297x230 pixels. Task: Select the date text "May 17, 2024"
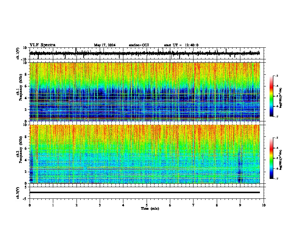click(105, 45)
